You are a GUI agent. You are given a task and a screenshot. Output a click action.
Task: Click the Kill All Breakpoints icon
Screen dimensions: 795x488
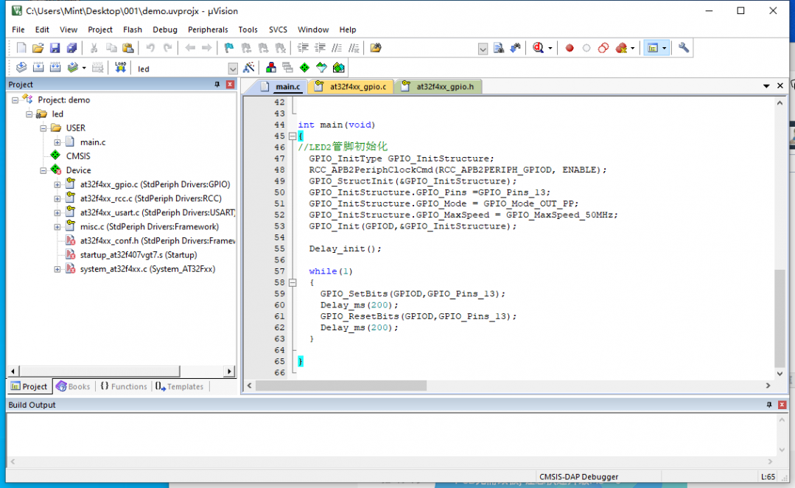click(x=621, y=48)
